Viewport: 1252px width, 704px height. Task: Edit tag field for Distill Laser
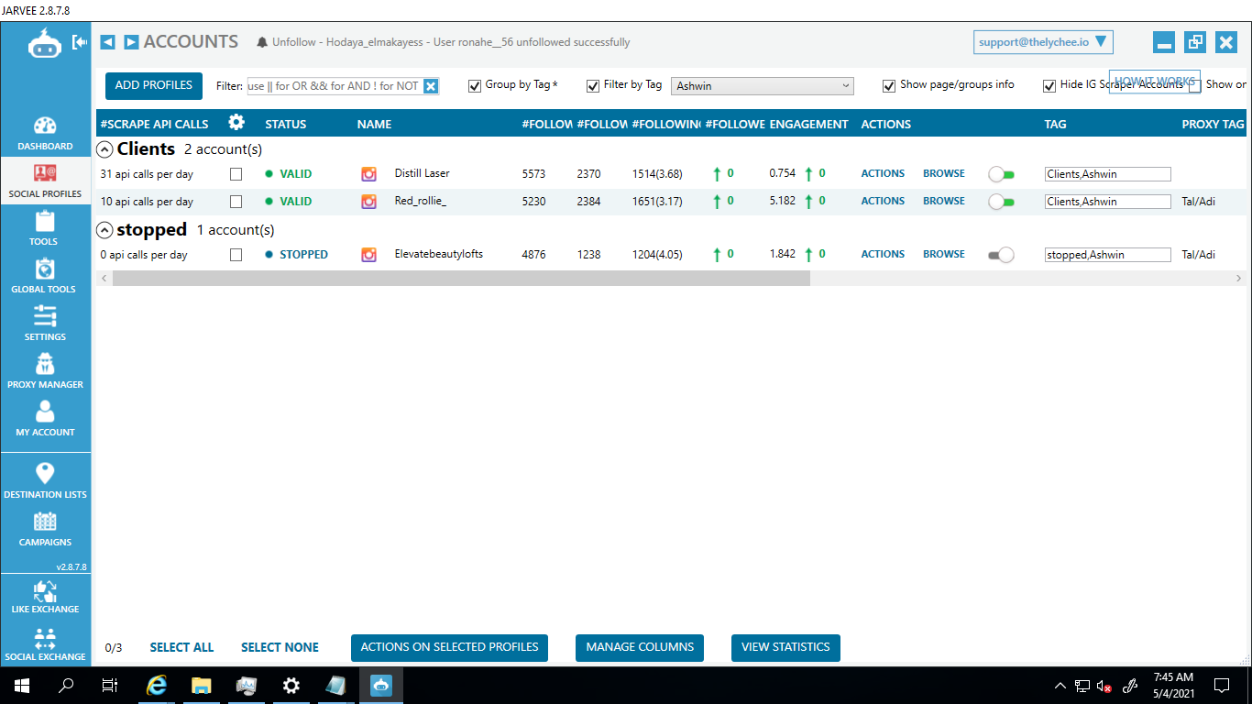1107,174
